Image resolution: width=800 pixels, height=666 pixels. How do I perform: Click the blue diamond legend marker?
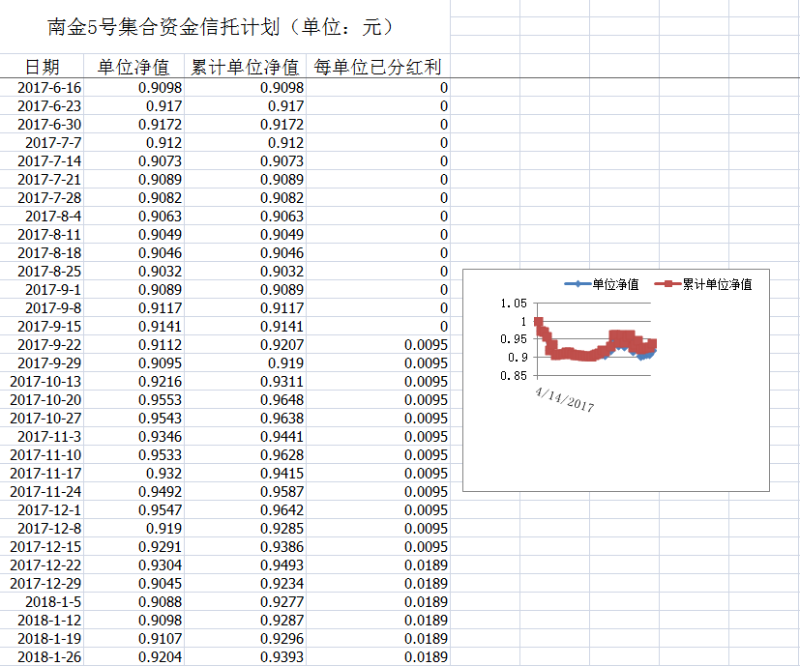click(x=578, y=284)
